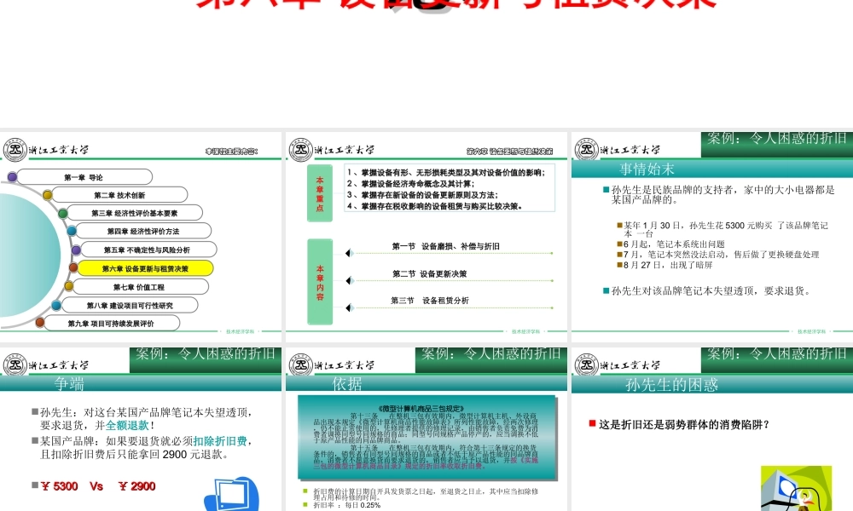Expand the arrow beside 第二节 设备更新决策
Image resolution: width=853 pixels, height=511 pixels.
pyautogui.click(x=349, y=280)
